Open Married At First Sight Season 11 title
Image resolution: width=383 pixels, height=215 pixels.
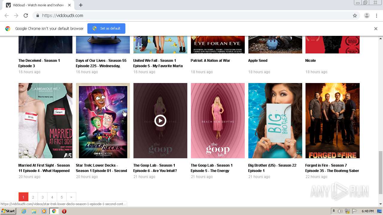point(44,168)
